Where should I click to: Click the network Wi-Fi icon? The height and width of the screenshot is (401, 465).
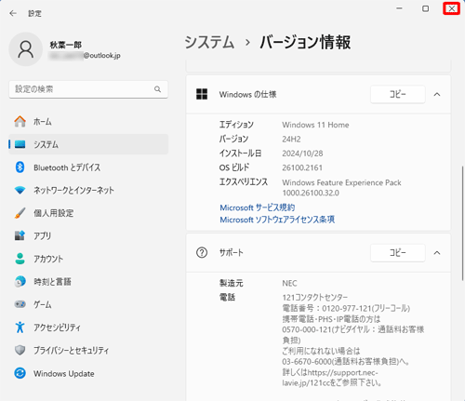tap(20, 190)
